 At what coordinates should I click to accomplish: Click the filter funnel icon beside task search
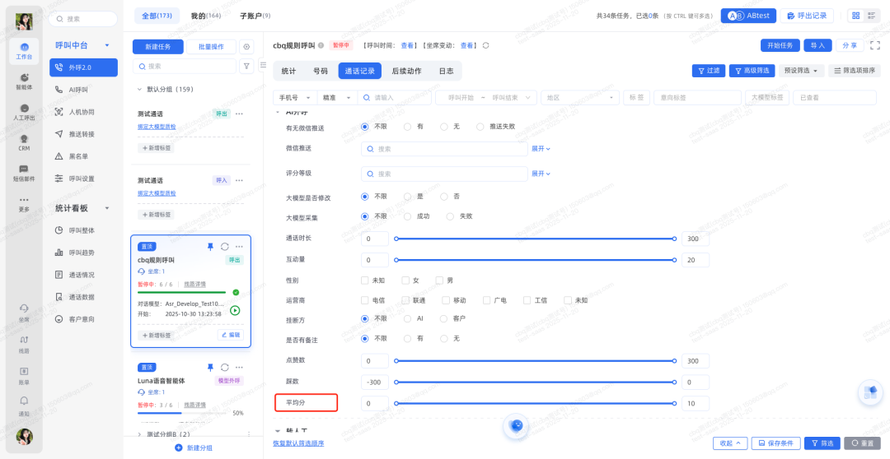(x=246, y=66)
